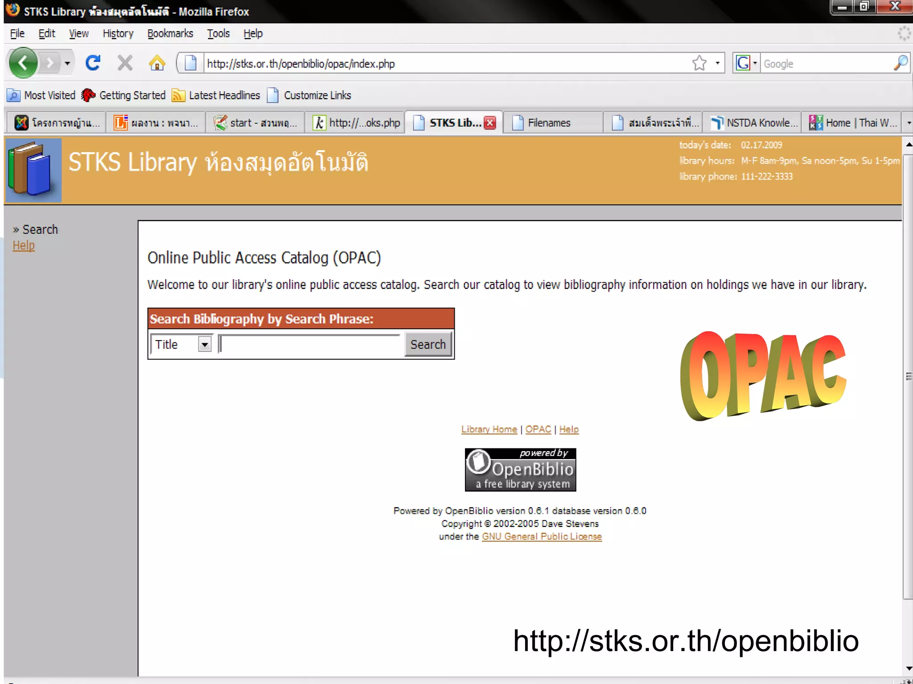Switch to the Home | Thai W... tab
Viewport: 913px width, 684px height.
(x=851, y=122)
